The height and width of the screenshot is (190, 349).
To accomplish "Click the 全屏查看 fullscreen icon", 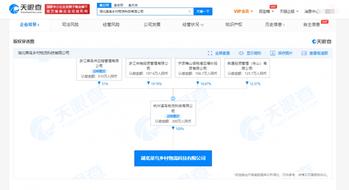I will coord(210,53).
